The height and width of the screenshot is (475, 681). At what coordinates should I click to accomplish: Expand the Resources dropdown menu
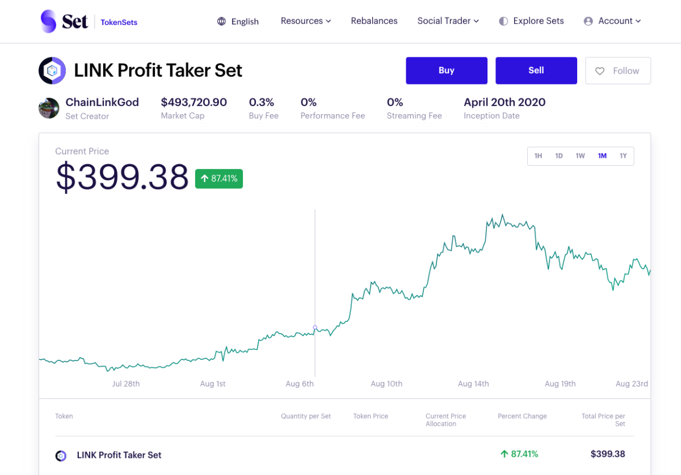305,21
